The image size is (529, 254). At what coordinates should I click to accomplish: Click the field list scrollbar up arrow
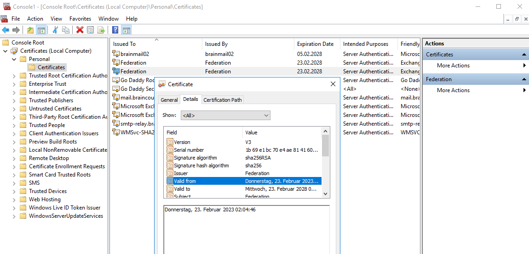pos(325,131)
